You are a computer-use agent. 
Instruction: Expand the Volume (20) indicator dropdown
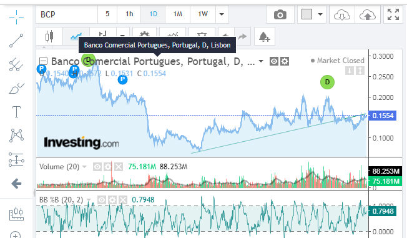(x=84, y=167)
